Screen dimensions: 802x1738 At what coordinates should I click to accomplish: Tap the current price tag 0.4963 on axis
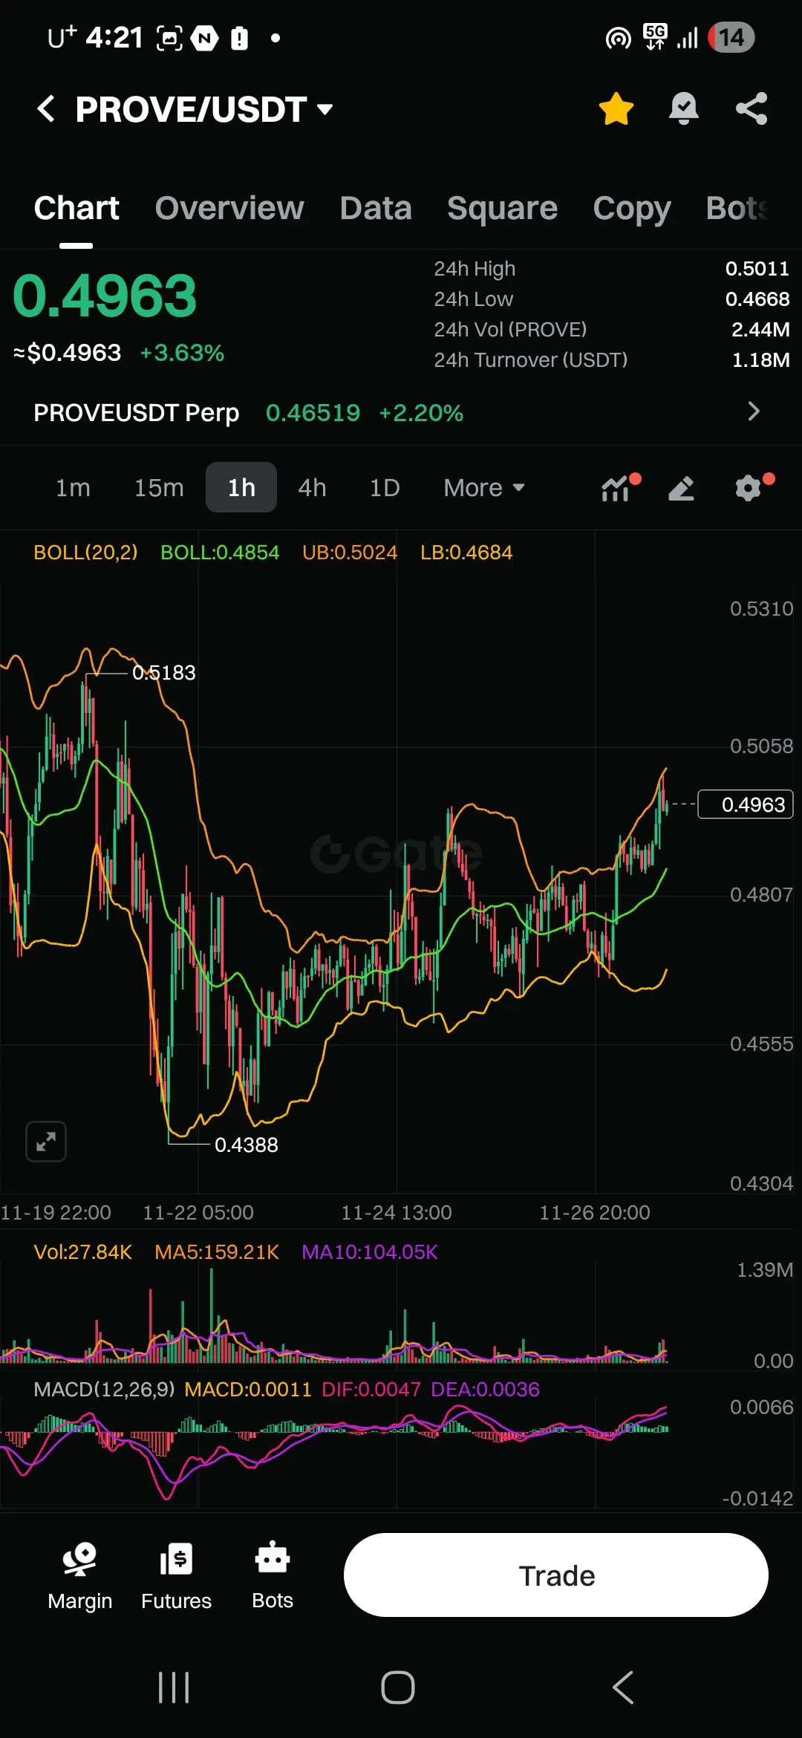746,804
